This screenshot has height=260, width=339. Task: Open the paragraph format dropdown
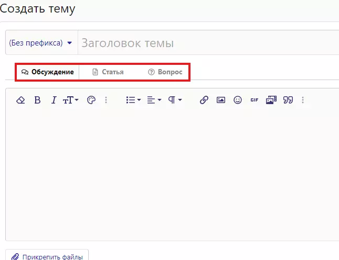click(175, 100)
